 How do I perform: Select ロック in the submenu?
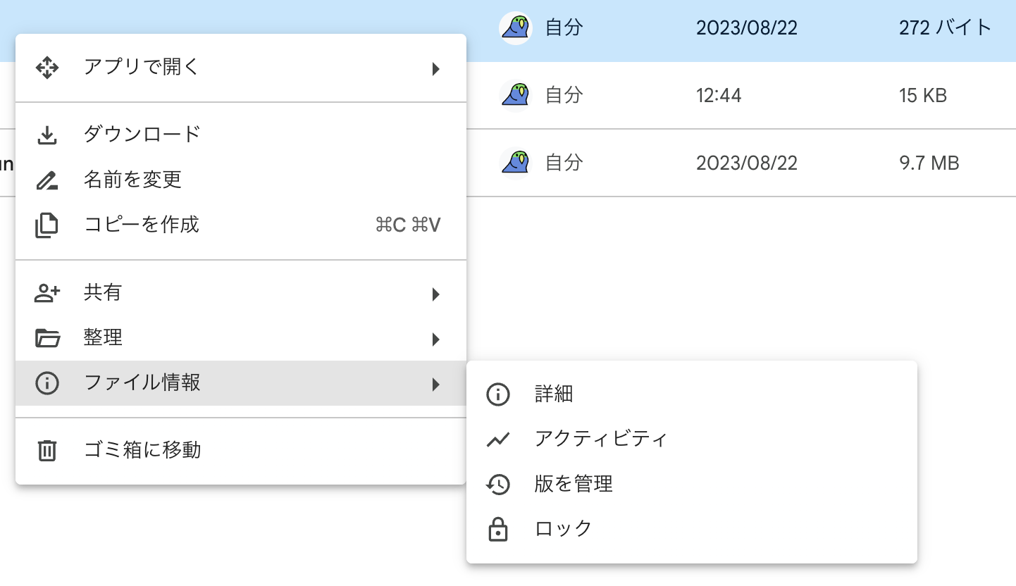[692, 529]
